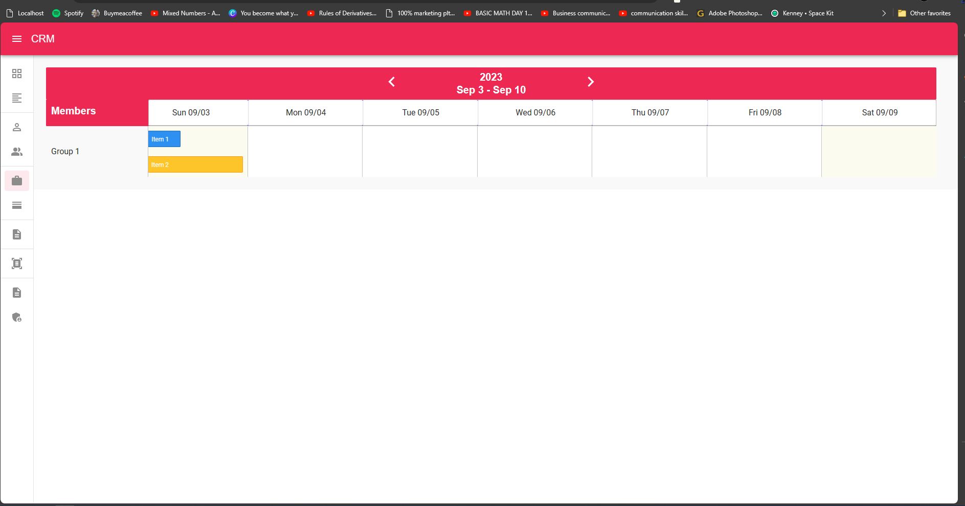The image size is (965, 506).
Task: Open the Other favorites bookmarks folder
Action: tap(925, 13)
